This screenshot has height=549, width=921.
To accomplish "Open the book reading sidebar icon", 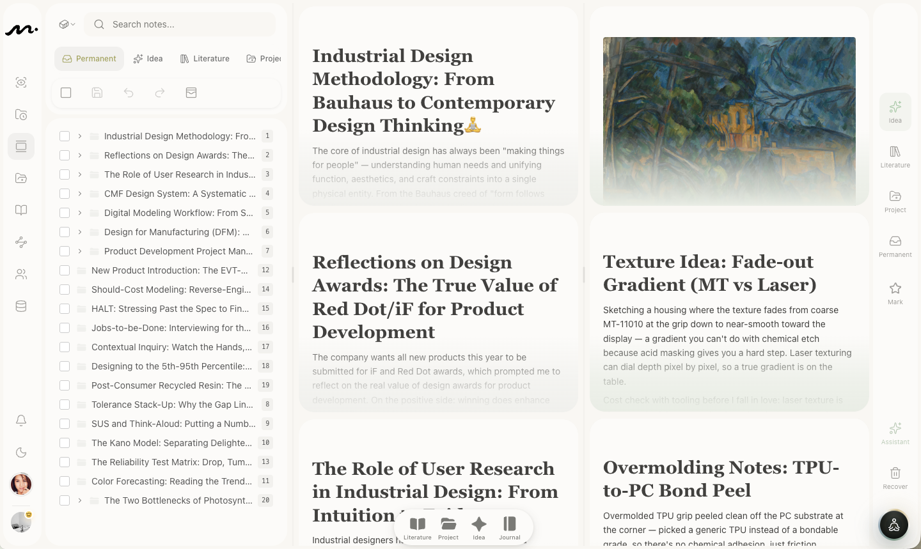I will [21, 210].
